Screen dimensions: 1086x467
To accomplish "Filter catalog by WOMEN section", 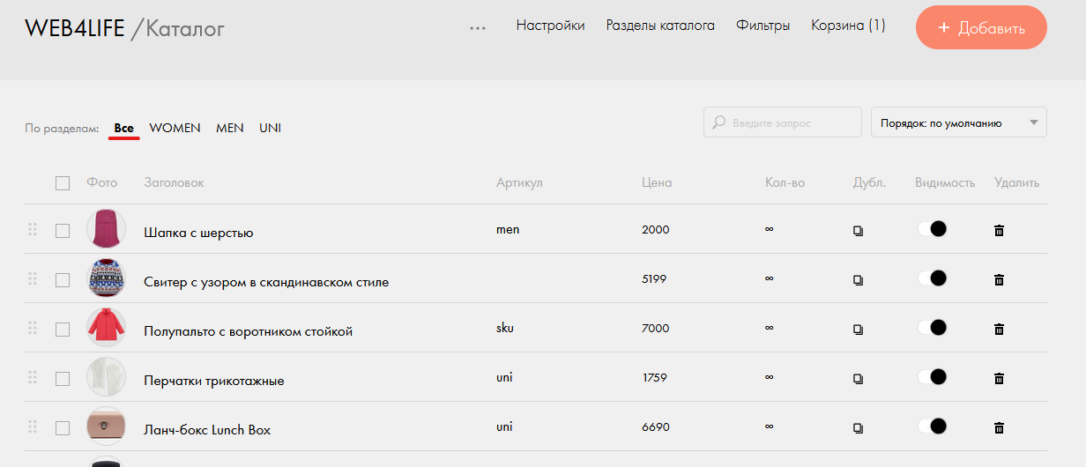I will click(x=175, y=129).
